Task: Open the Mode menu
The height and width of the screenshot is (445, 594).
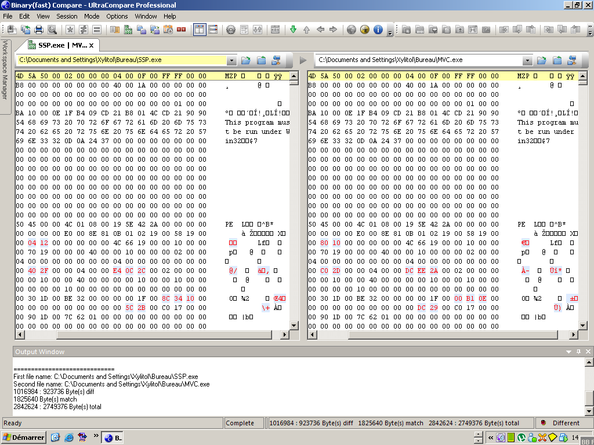Action: tap(92, 16)
